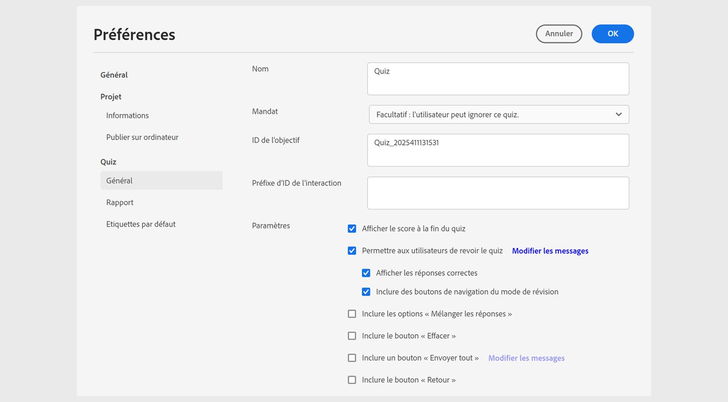Screen dimensions: 728x402
Task: Open Informations under Projet
Action: tap(127, 116)
